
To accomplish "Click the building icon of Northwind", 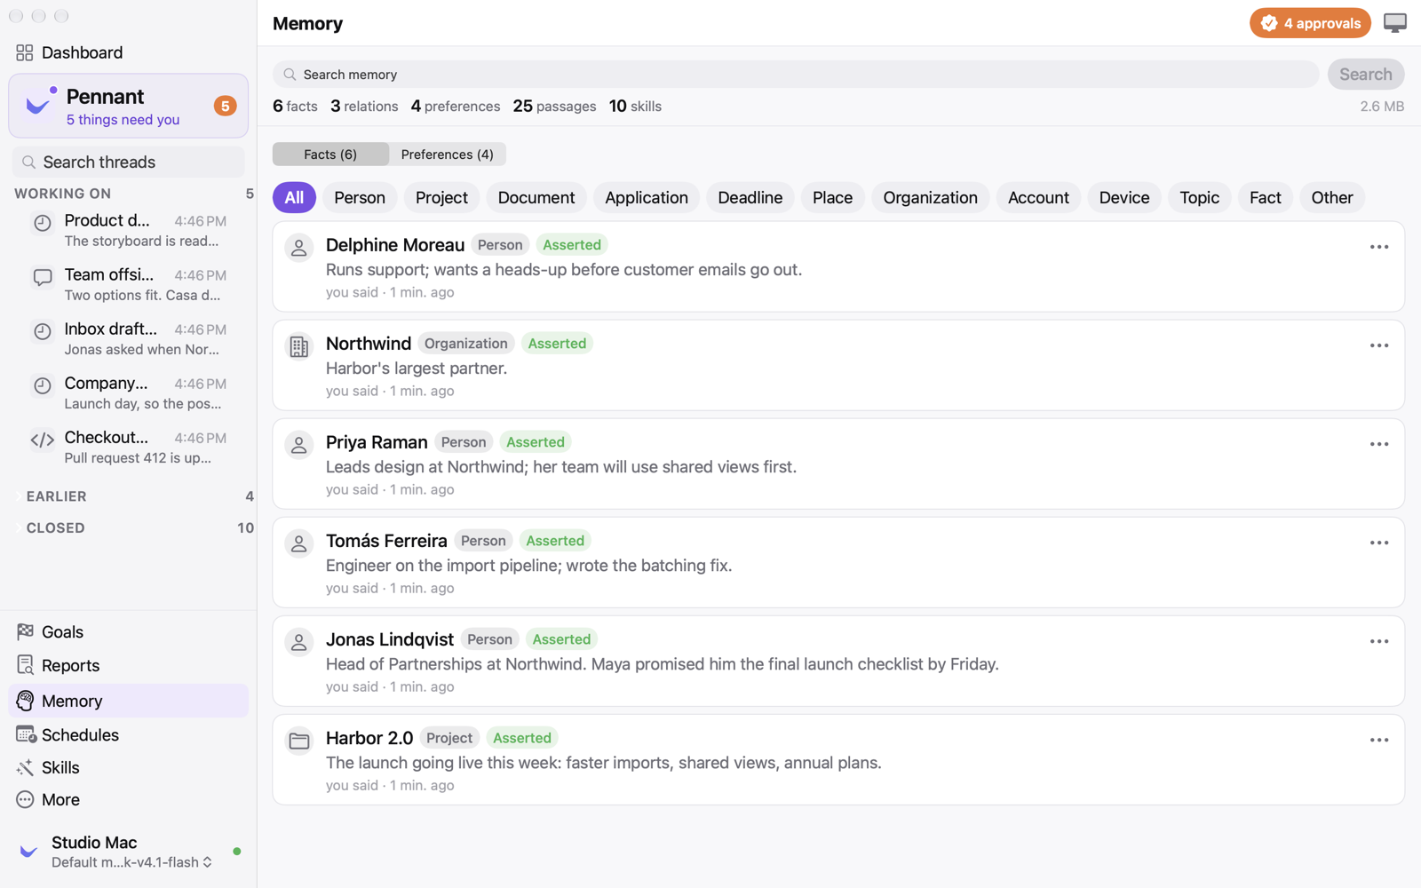I will point(299,346).
